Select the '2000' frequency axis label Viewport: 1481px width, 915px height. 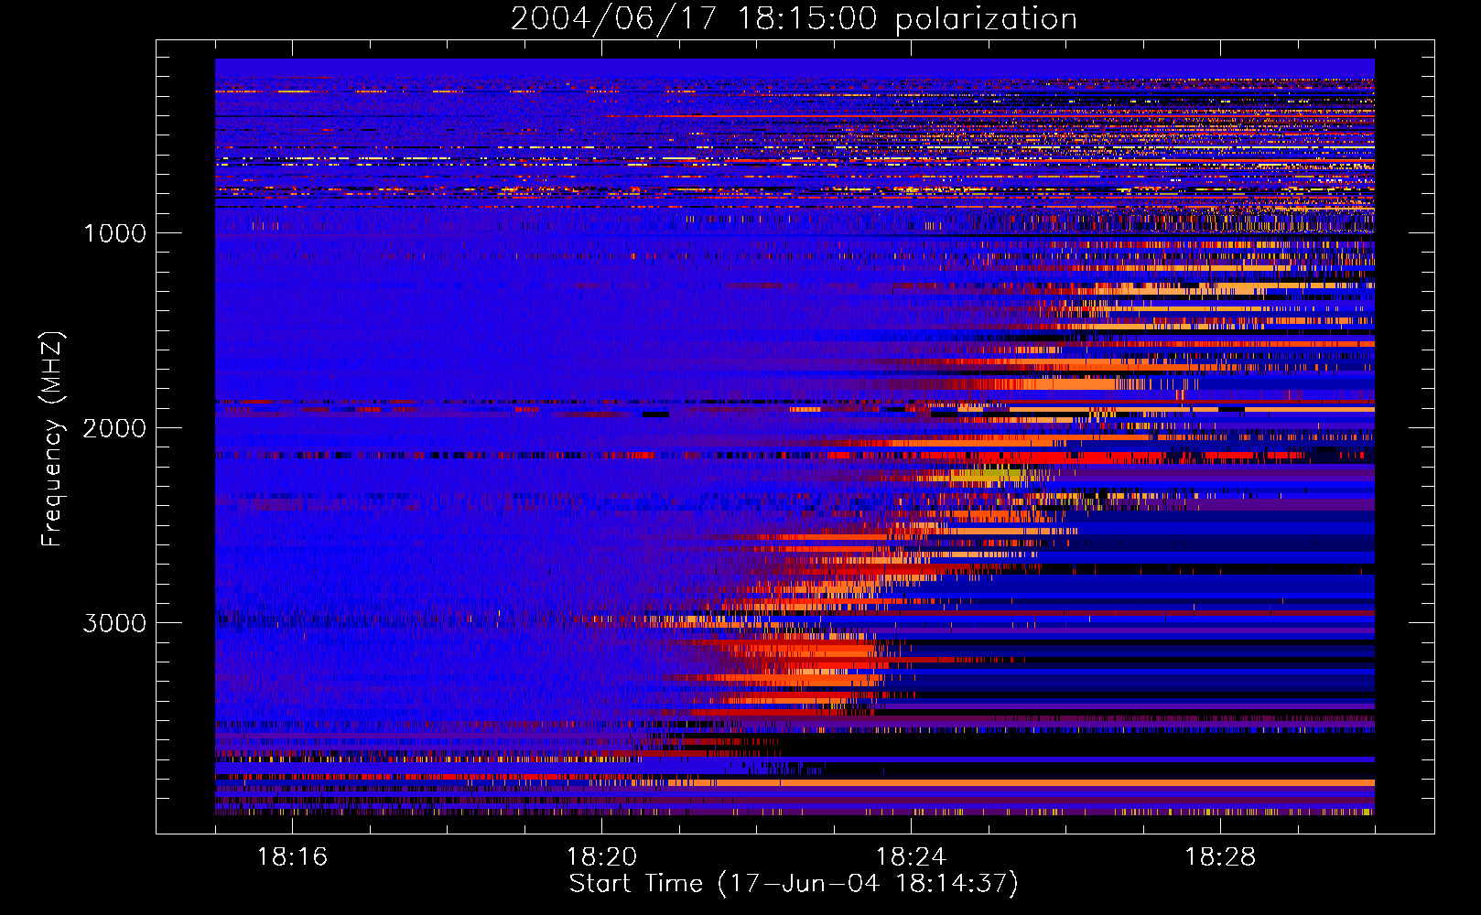point(114,428)
